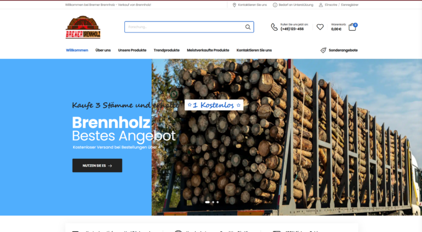422x232 pixels.
Task: Click the phone handset icon
Action: pyautogui.click(x=274, y=27)
